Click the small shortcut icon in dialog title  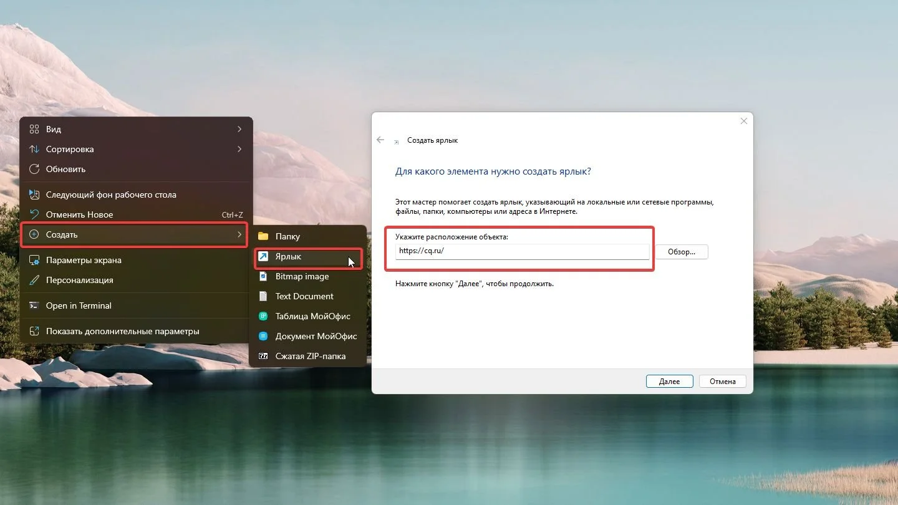coord(397,142)
